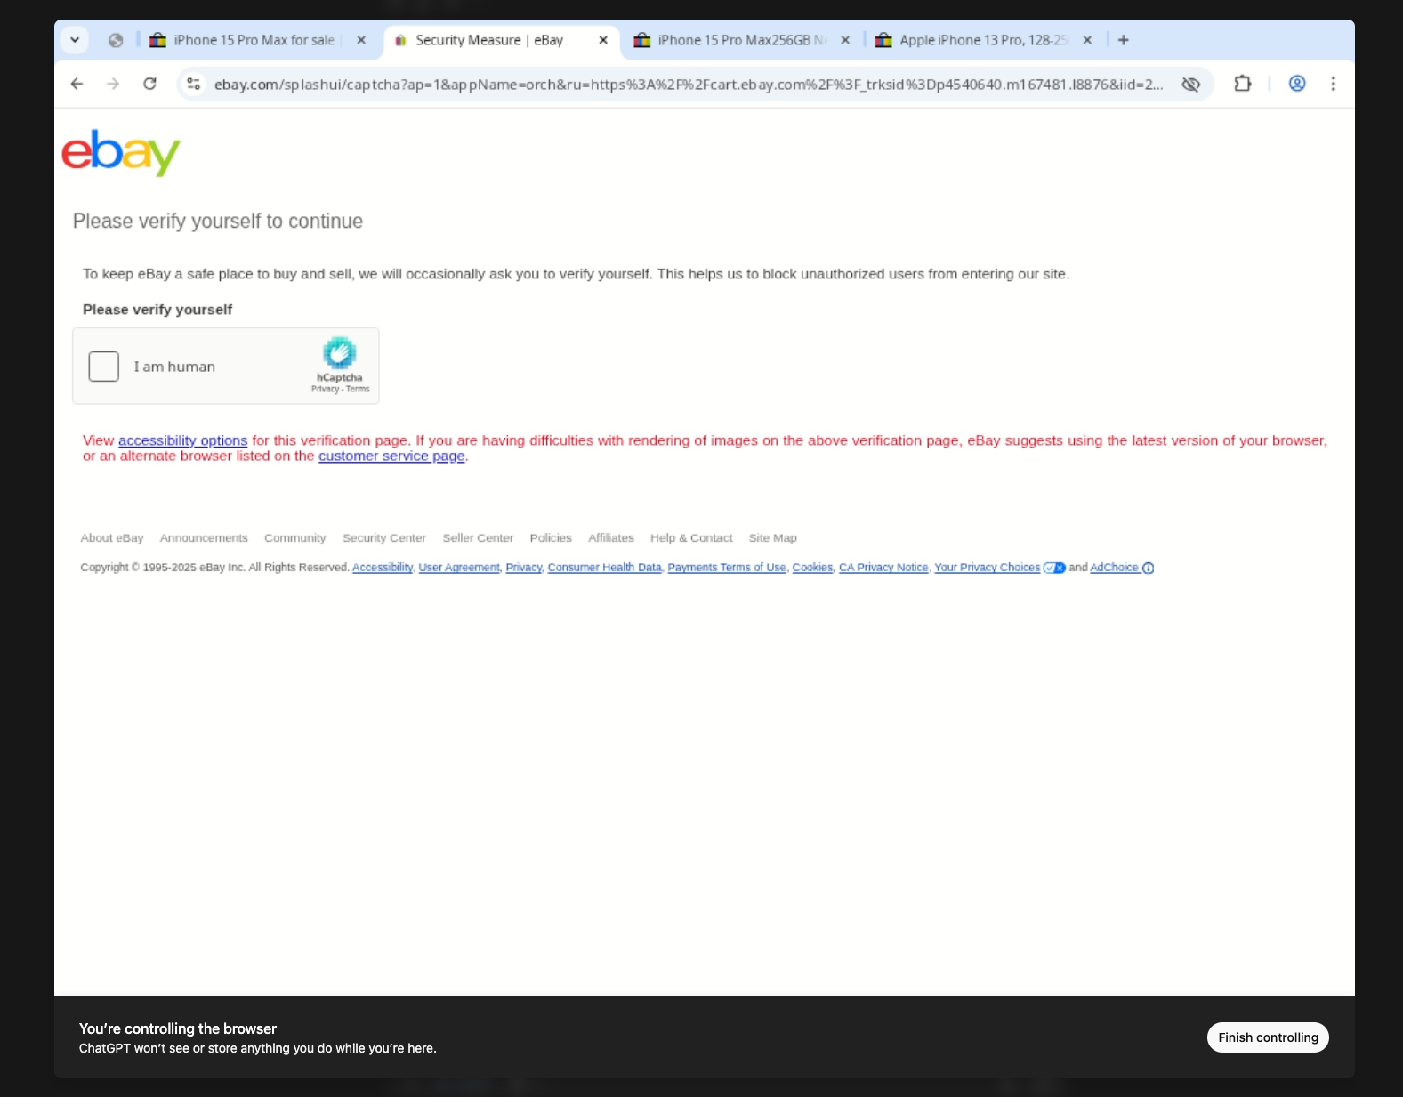Click the AdChoice info icon
Image resolution: width=1403 pixels, height=1097 pixels.
point(1148,568)
